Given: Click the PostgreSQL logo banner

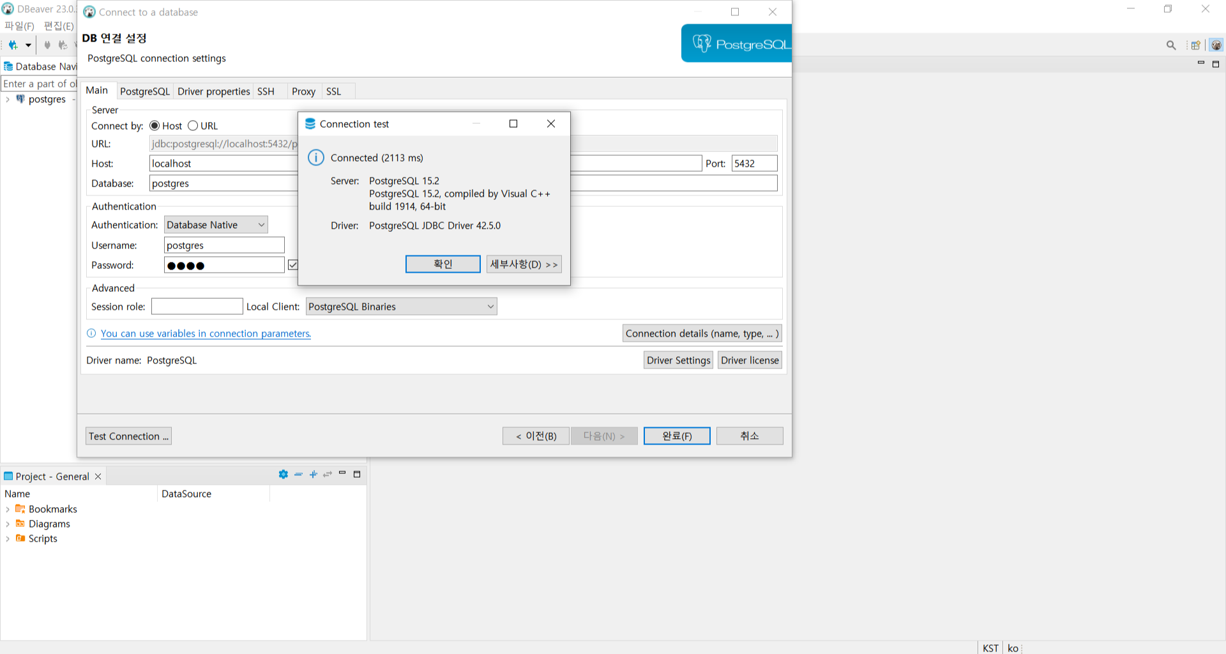Looking at the screenshot, I should (x=737, y=43).
